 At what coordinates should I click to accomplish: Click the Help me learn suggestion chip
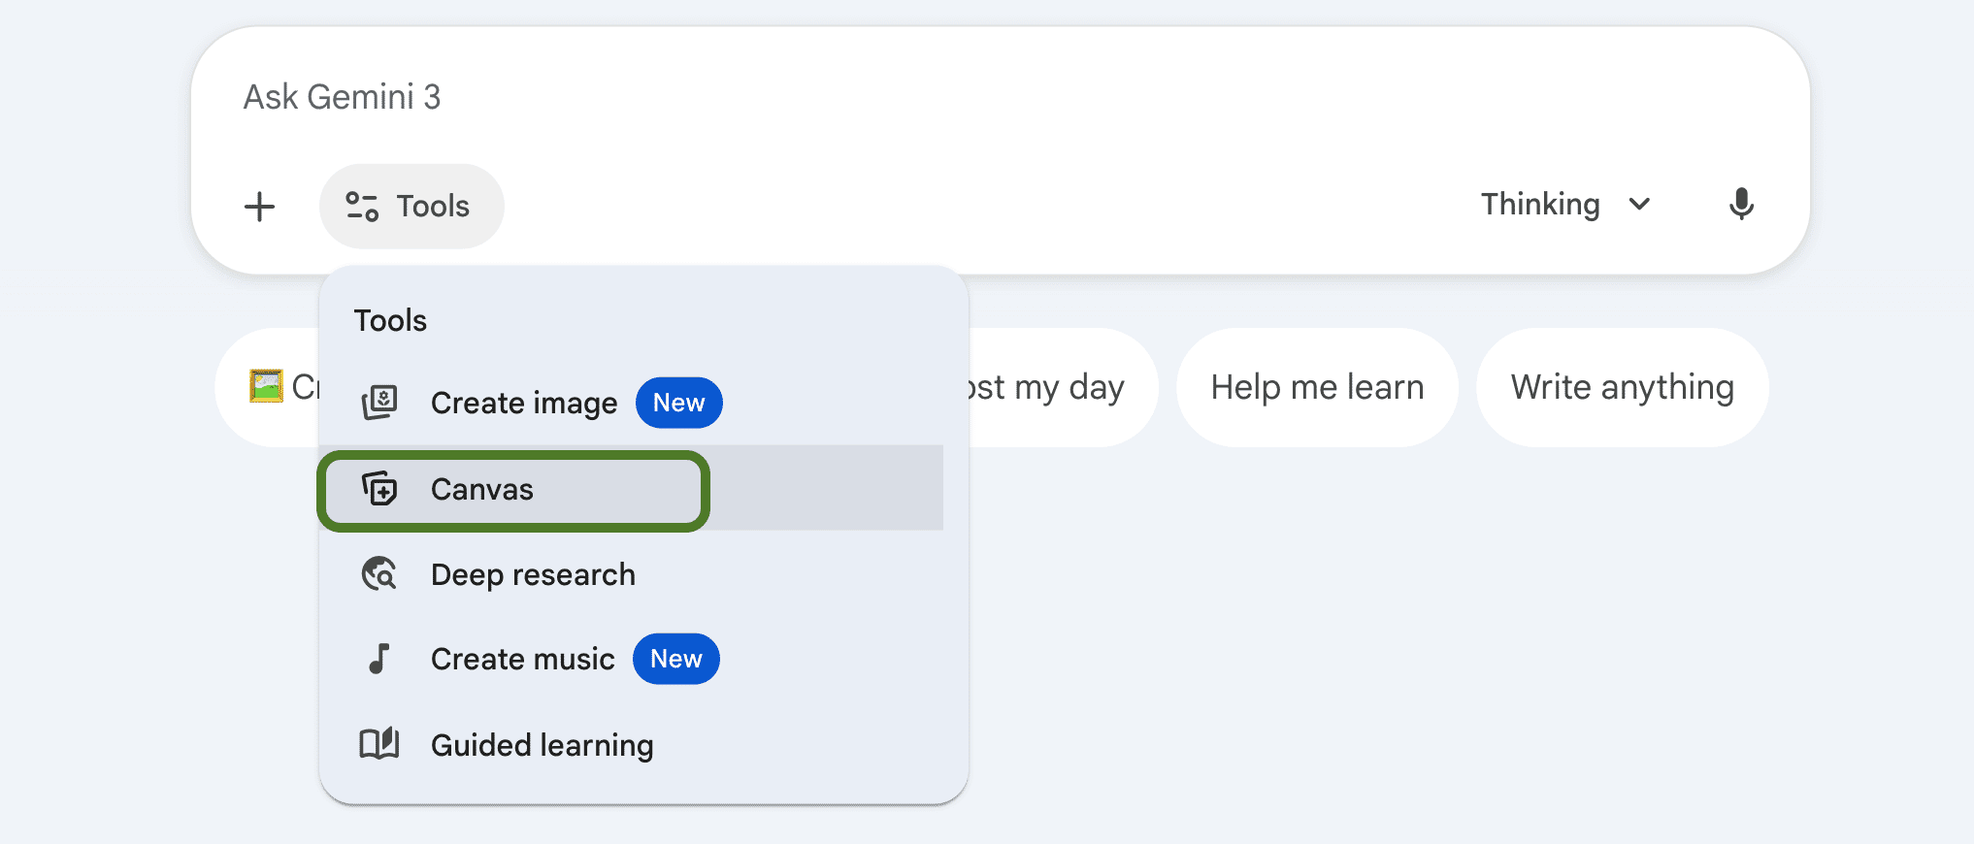click(1317, 387)
